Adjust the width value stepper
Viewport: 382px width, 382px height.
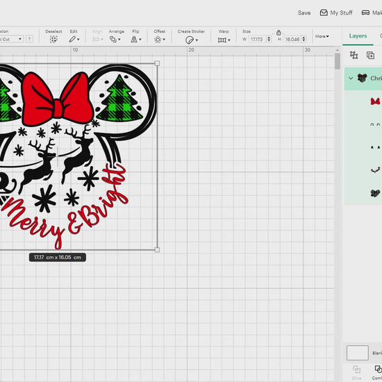[269, 39]
